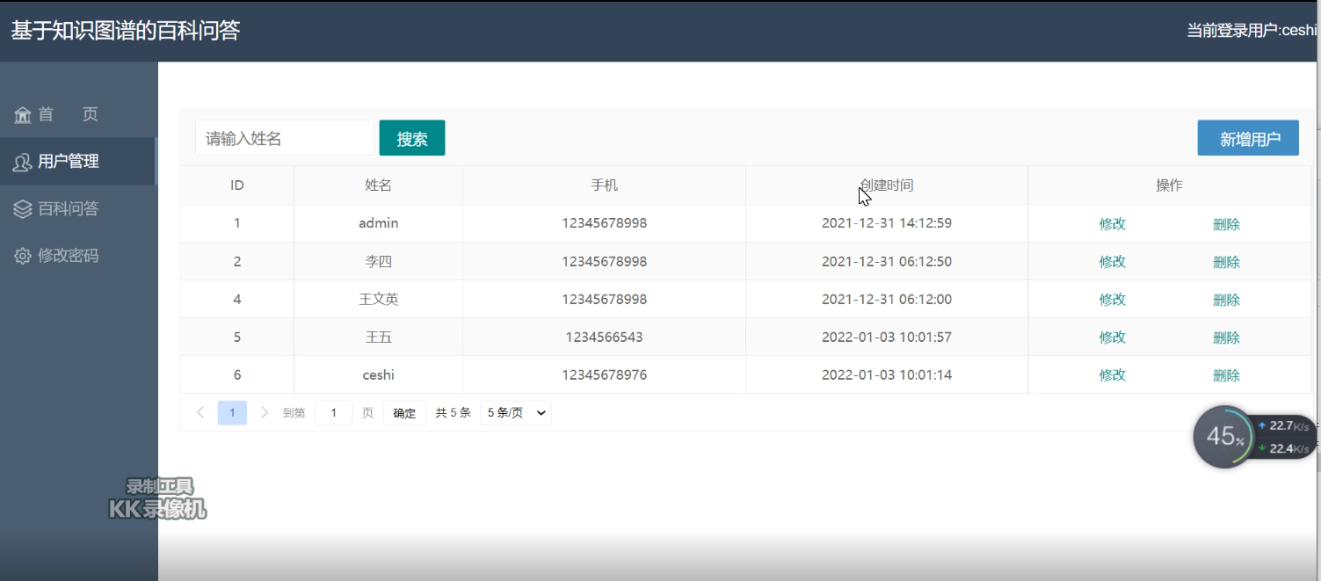Screen dimensions: 1321x581
Task: Click 修改 for the admin row
Action: pos(1113,224)
